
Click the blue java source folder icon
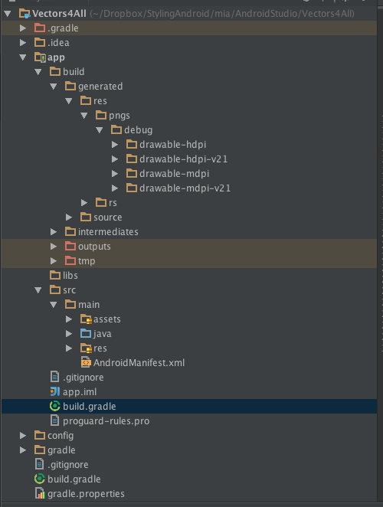[x=86, y=333]
